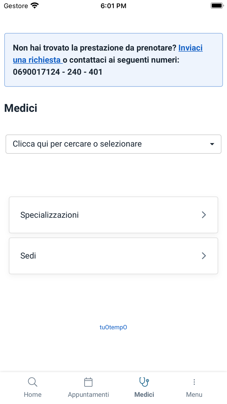Image resolution: width=227 pixels, height=404 pixels.
Task: Switch to the Home tab label
Action: tap(32, 395)
